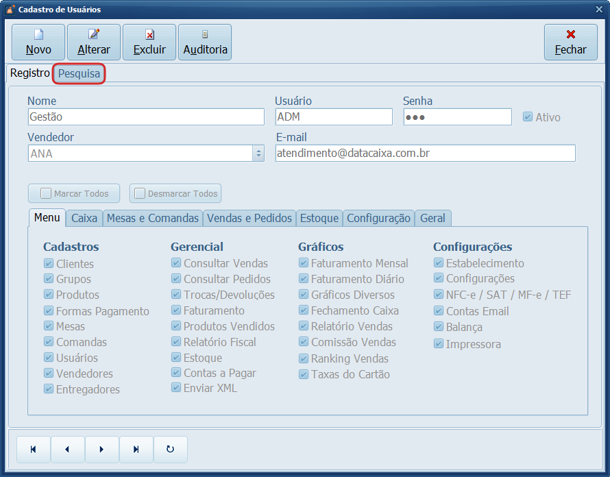Go to the next record

(102, 450)
